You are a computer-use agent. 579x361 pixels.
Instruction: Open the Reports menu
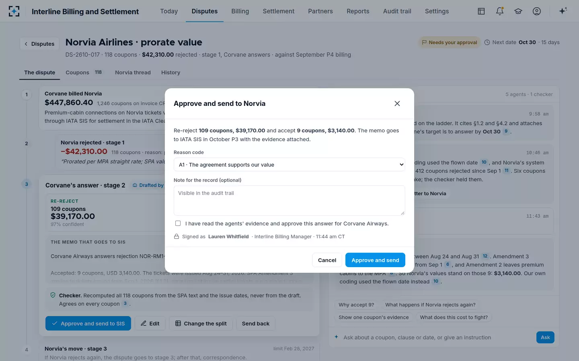(358, 11)
